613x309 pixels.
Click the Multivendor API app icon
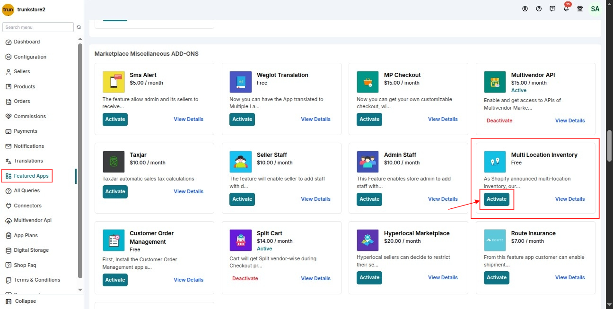(495, 82)
